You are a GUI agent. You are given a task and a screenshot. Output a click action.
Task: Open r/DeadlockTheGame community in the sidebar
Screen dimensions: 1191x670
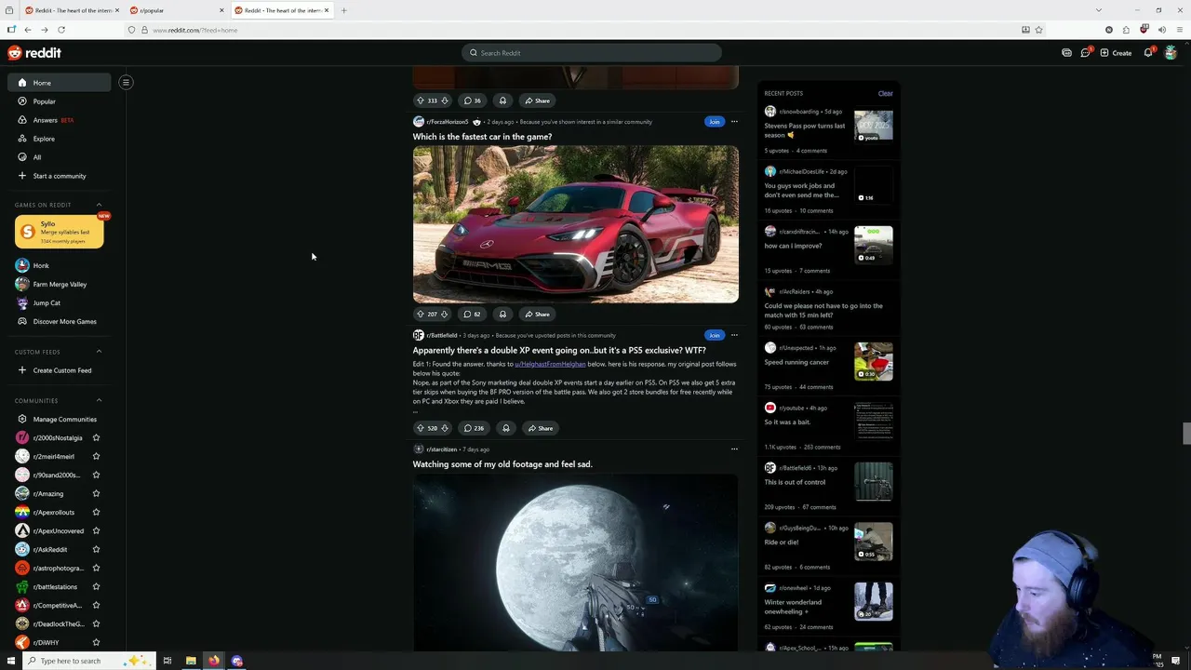[x=58, y=623]
